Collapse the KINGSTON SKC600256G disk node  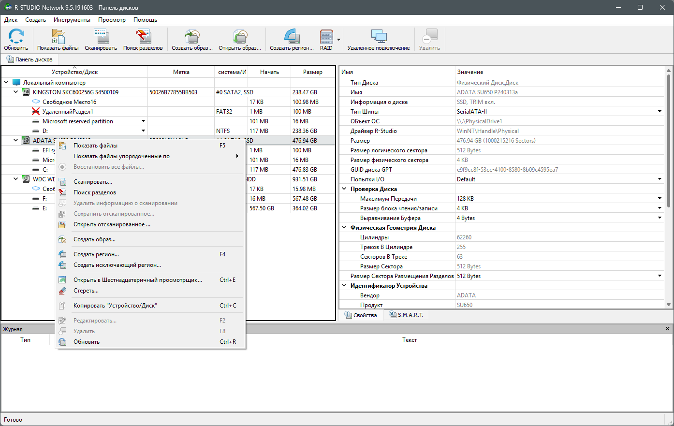[15, 92]
